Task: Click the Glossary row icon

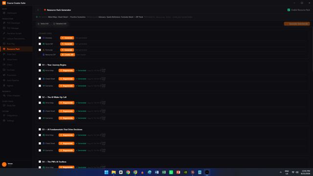Action: click(44, 38)
